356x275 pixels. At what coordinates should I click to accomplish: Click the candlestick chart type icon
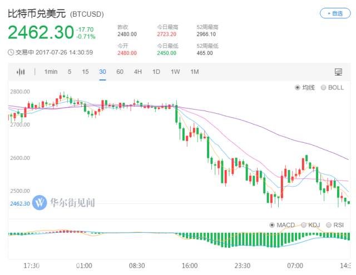tap(21, 72)
